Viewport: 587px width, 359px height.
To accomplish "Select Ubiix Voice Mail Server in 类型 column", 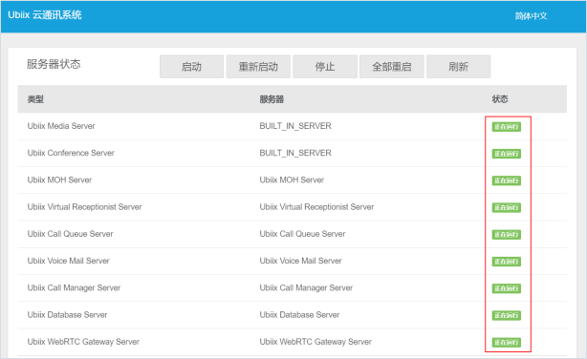I will 69,261.
